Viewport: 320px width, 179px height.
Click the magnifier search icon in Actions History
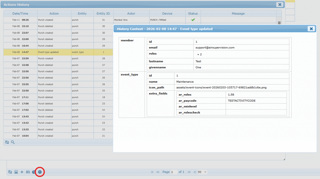coord(13,142)
